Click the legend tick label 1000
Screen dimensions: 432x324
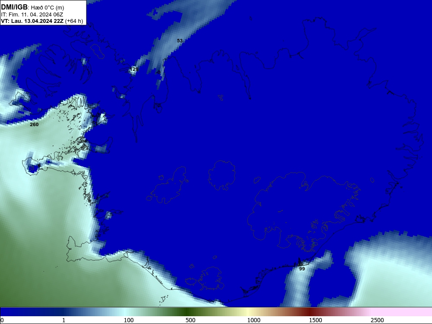coord(254,320)
